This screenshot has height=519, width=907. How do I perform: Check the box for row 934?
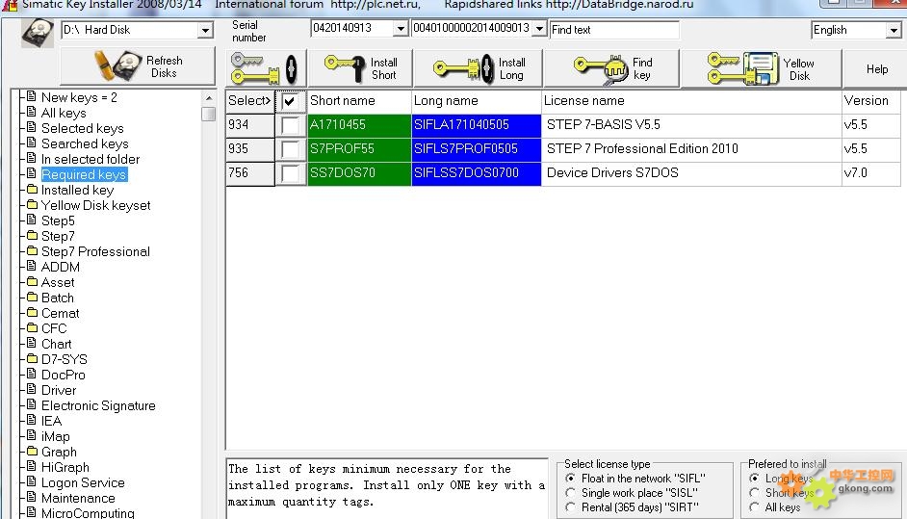[x=290, y=125]
